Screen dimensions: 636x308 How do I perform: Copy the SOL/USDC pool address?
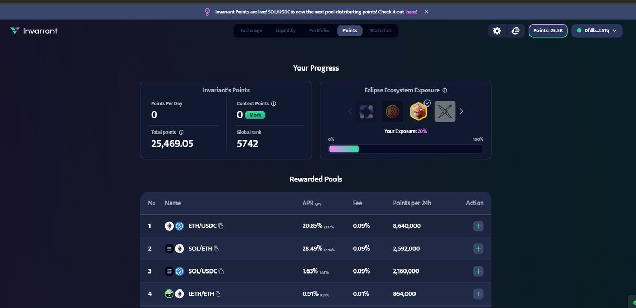click(221, 271)
